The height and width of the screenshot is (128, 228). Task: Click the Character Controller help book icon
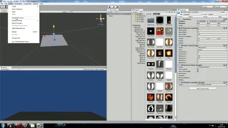224,28
